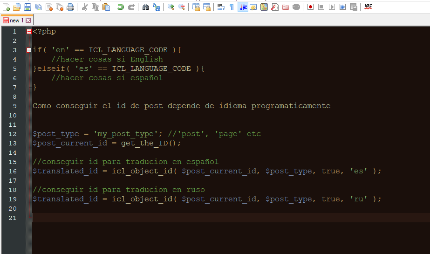Screen dimensions: 430x254
Task: Click the '<?php' opening tag text
Action: coord(44,32)
